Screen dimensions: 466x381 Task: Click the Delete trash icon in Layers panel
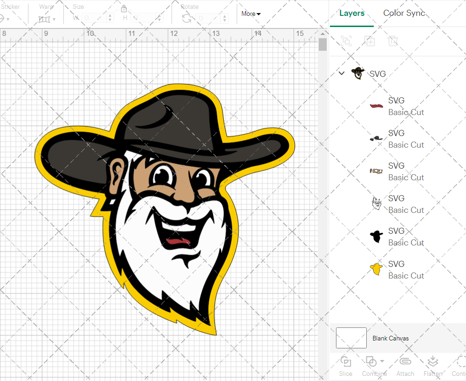tap(393, 41)
